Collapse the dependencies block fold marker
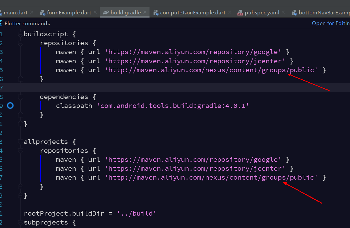The width and height of the screenshot is (350, 228). (20, 97)
